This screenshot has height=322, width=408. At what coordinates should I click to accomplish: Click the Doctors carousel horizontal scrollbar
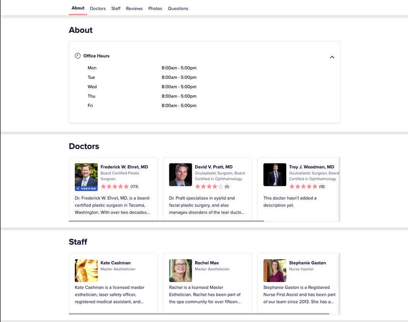(x=166, y=221)
